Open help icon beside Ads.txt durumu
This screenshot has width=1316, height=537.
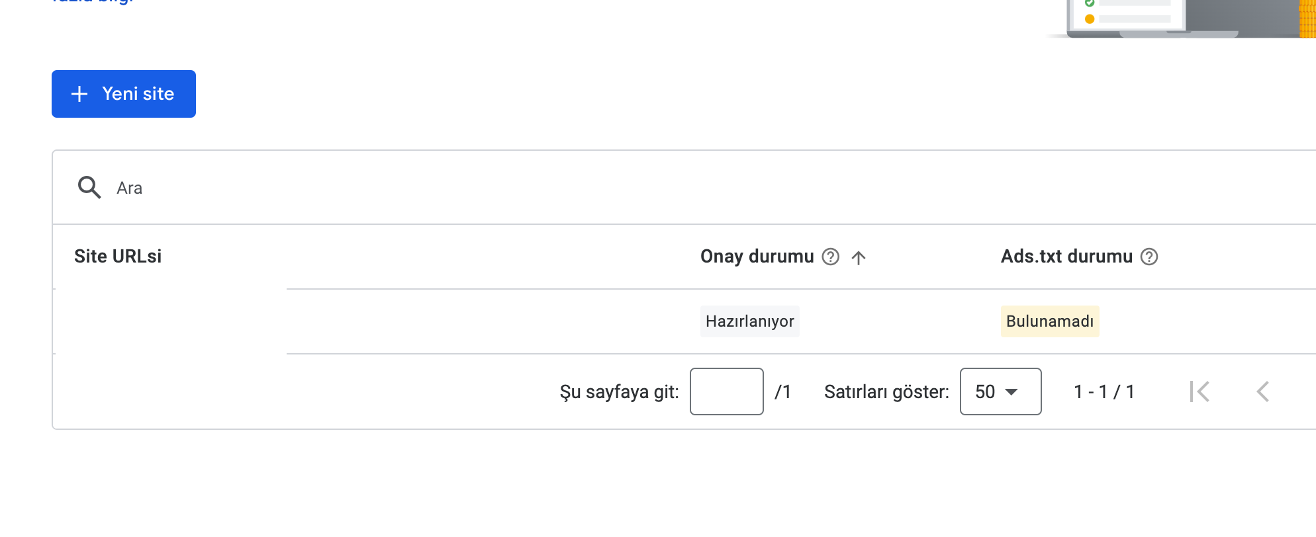(x=1149, y=257)
